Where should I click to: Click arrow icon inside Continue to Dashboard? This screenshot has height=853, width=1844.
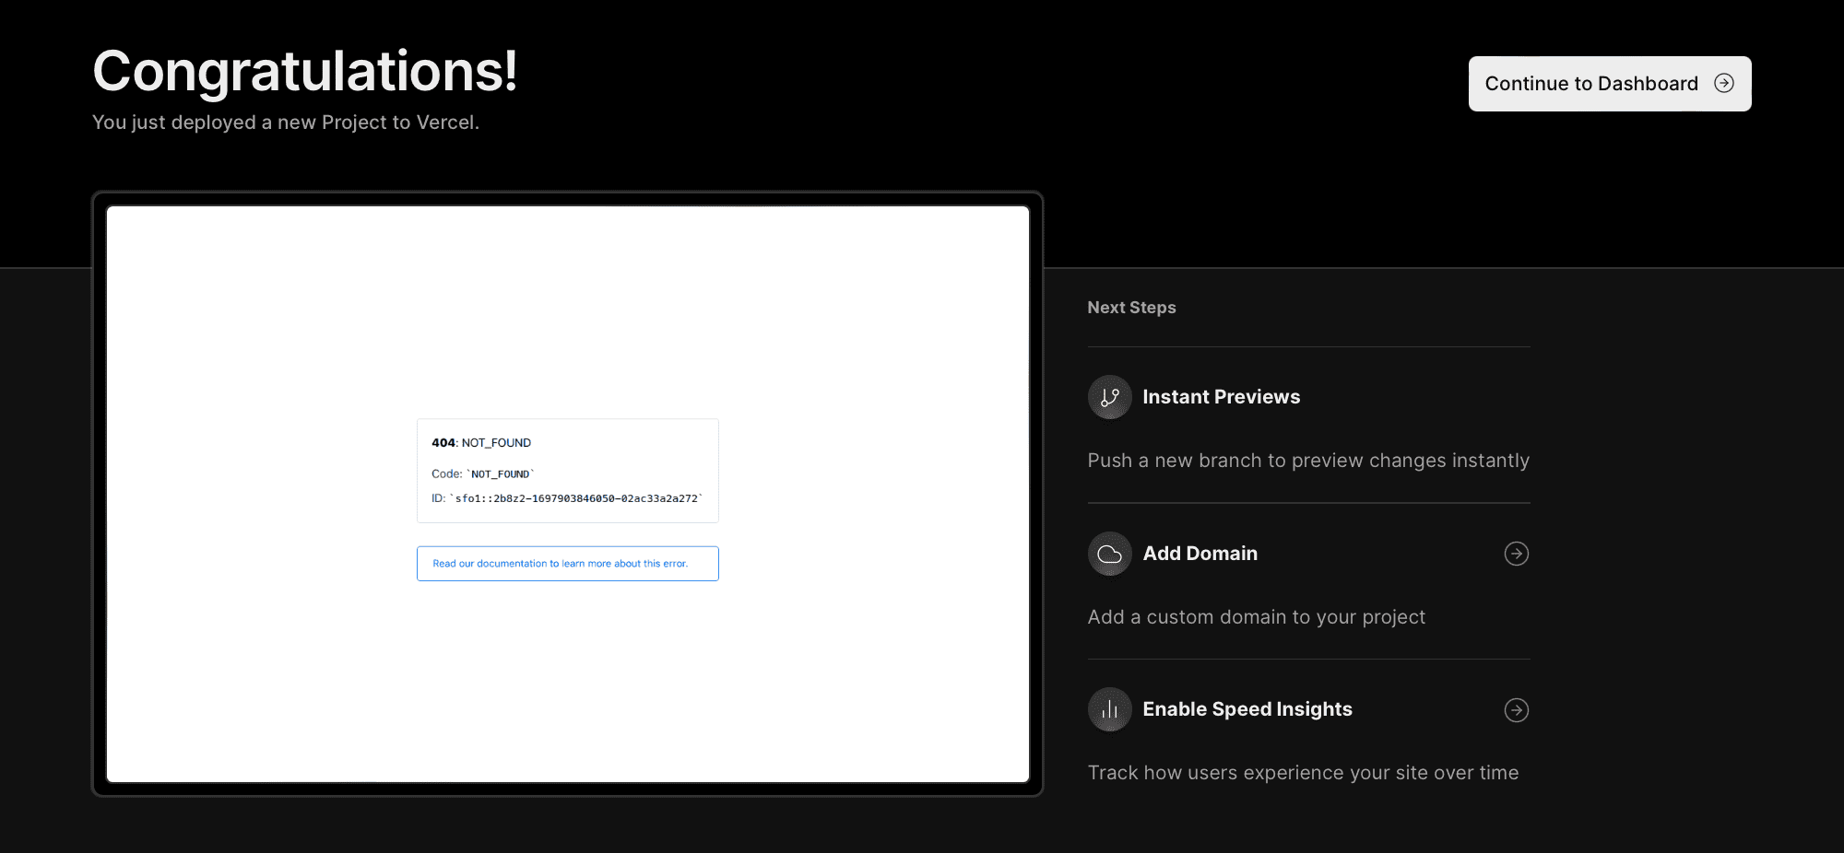(1724, 83)
